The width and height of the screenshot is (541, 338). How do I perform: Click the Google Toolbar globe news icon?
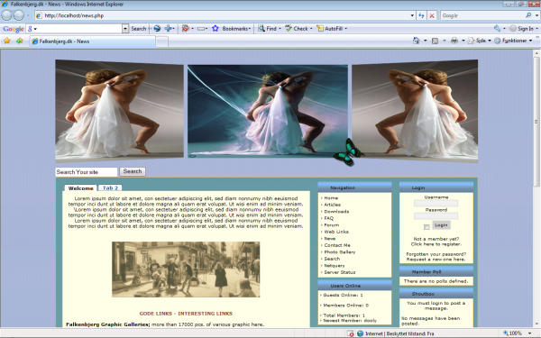point(157,29)
